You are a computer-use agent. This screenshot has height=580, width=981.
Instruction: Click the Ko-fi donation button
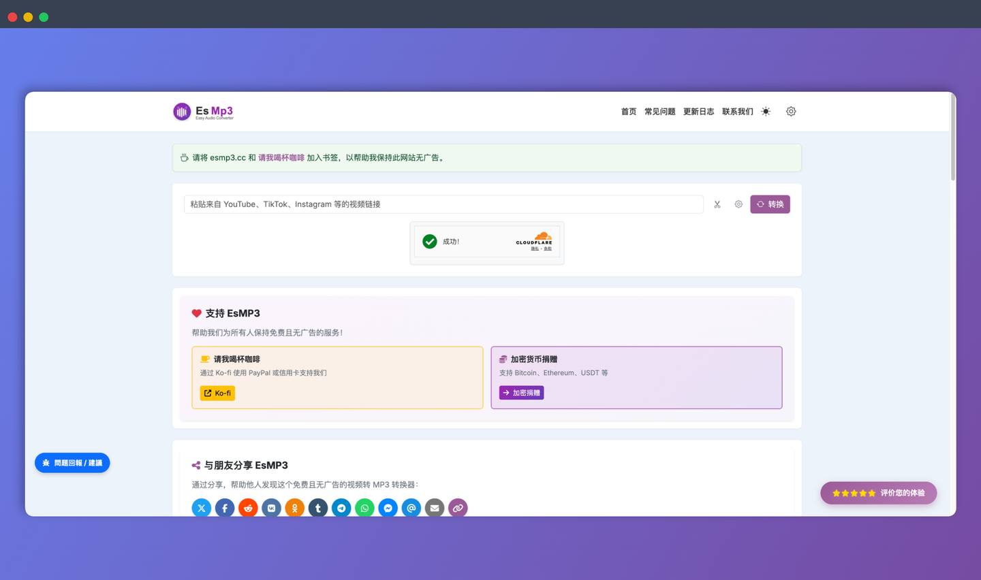[x=217, y=393]
